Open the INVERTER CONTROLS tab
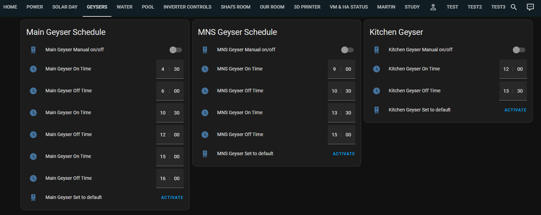This screenshot has height=215, width=541. [x=187, y=7]
